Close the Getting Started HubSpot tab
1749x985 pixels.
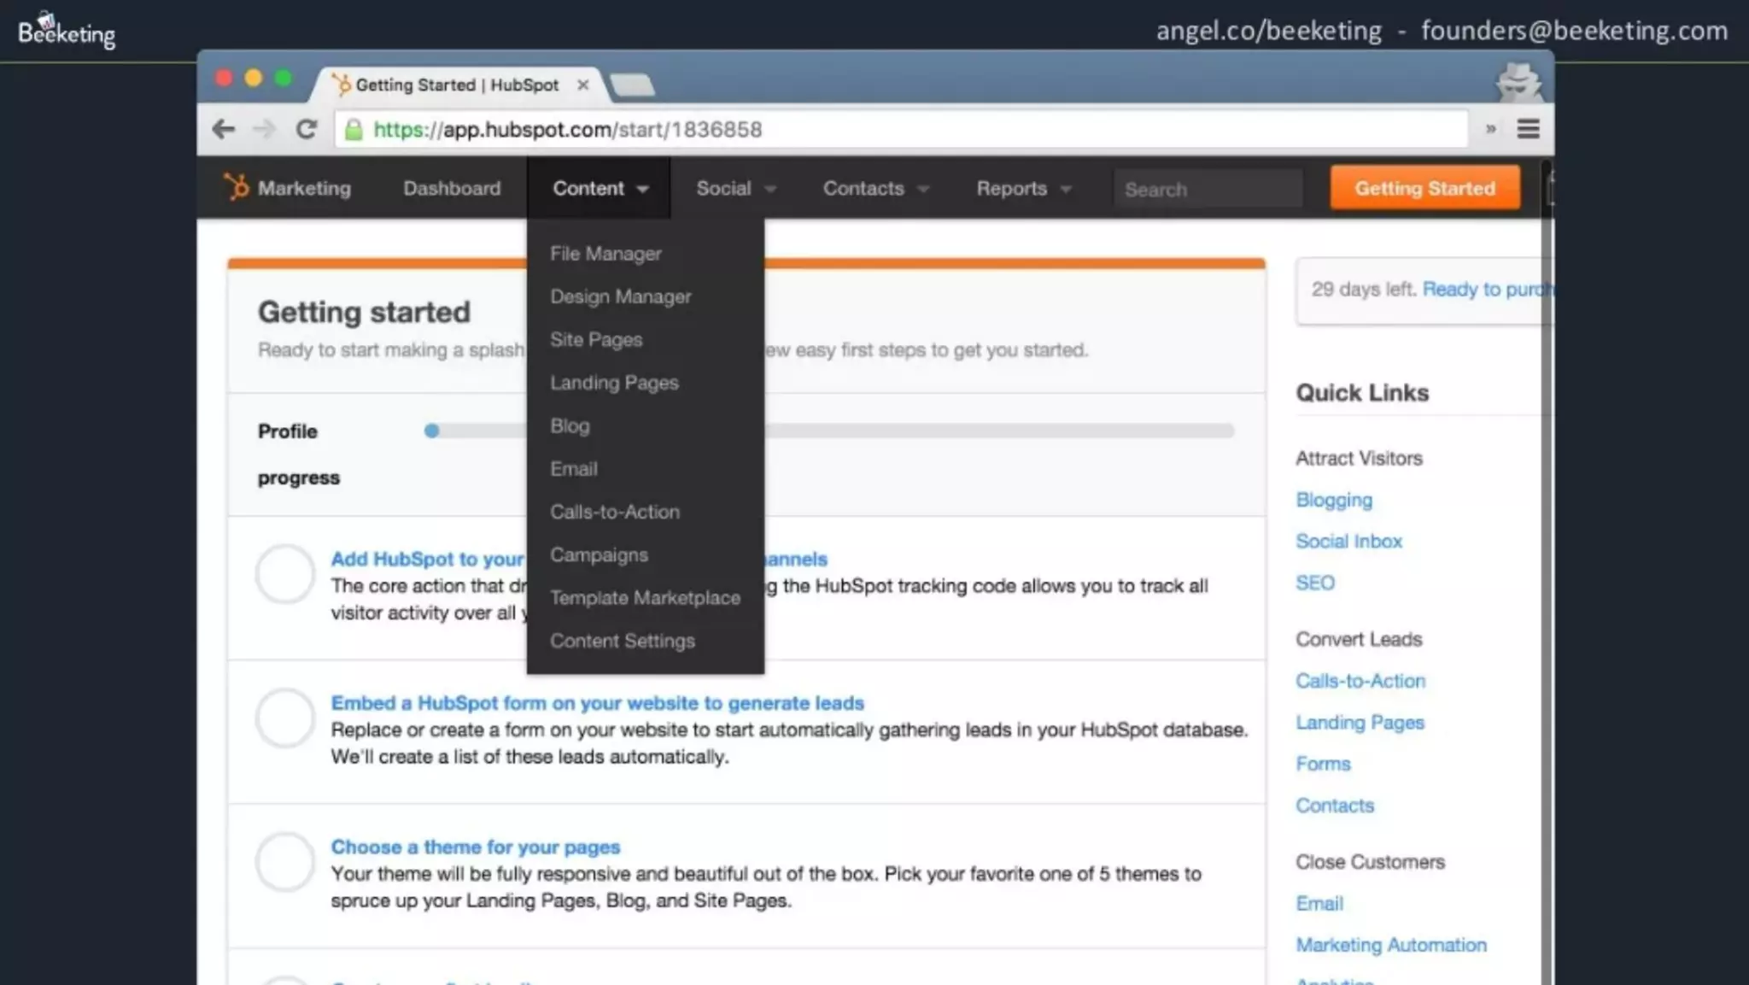(582, 85)
